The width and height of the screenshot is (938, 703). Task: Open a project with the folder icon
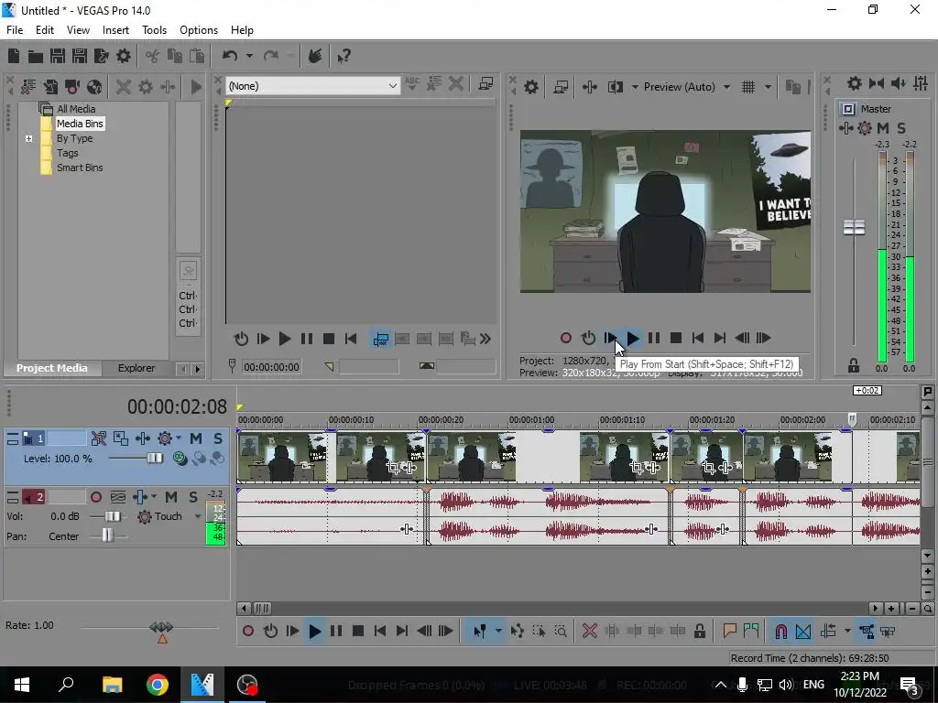(x=36, y=56)
